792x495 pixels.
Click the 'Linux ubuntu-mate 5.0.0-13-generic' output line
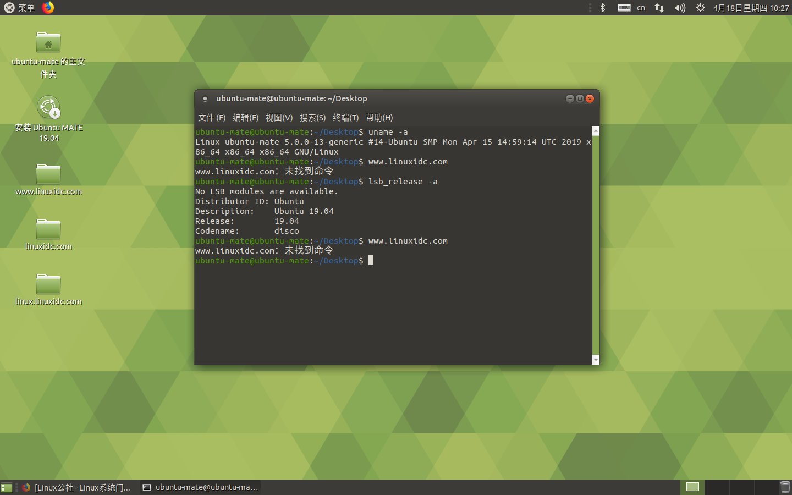[x=393, y=142]
